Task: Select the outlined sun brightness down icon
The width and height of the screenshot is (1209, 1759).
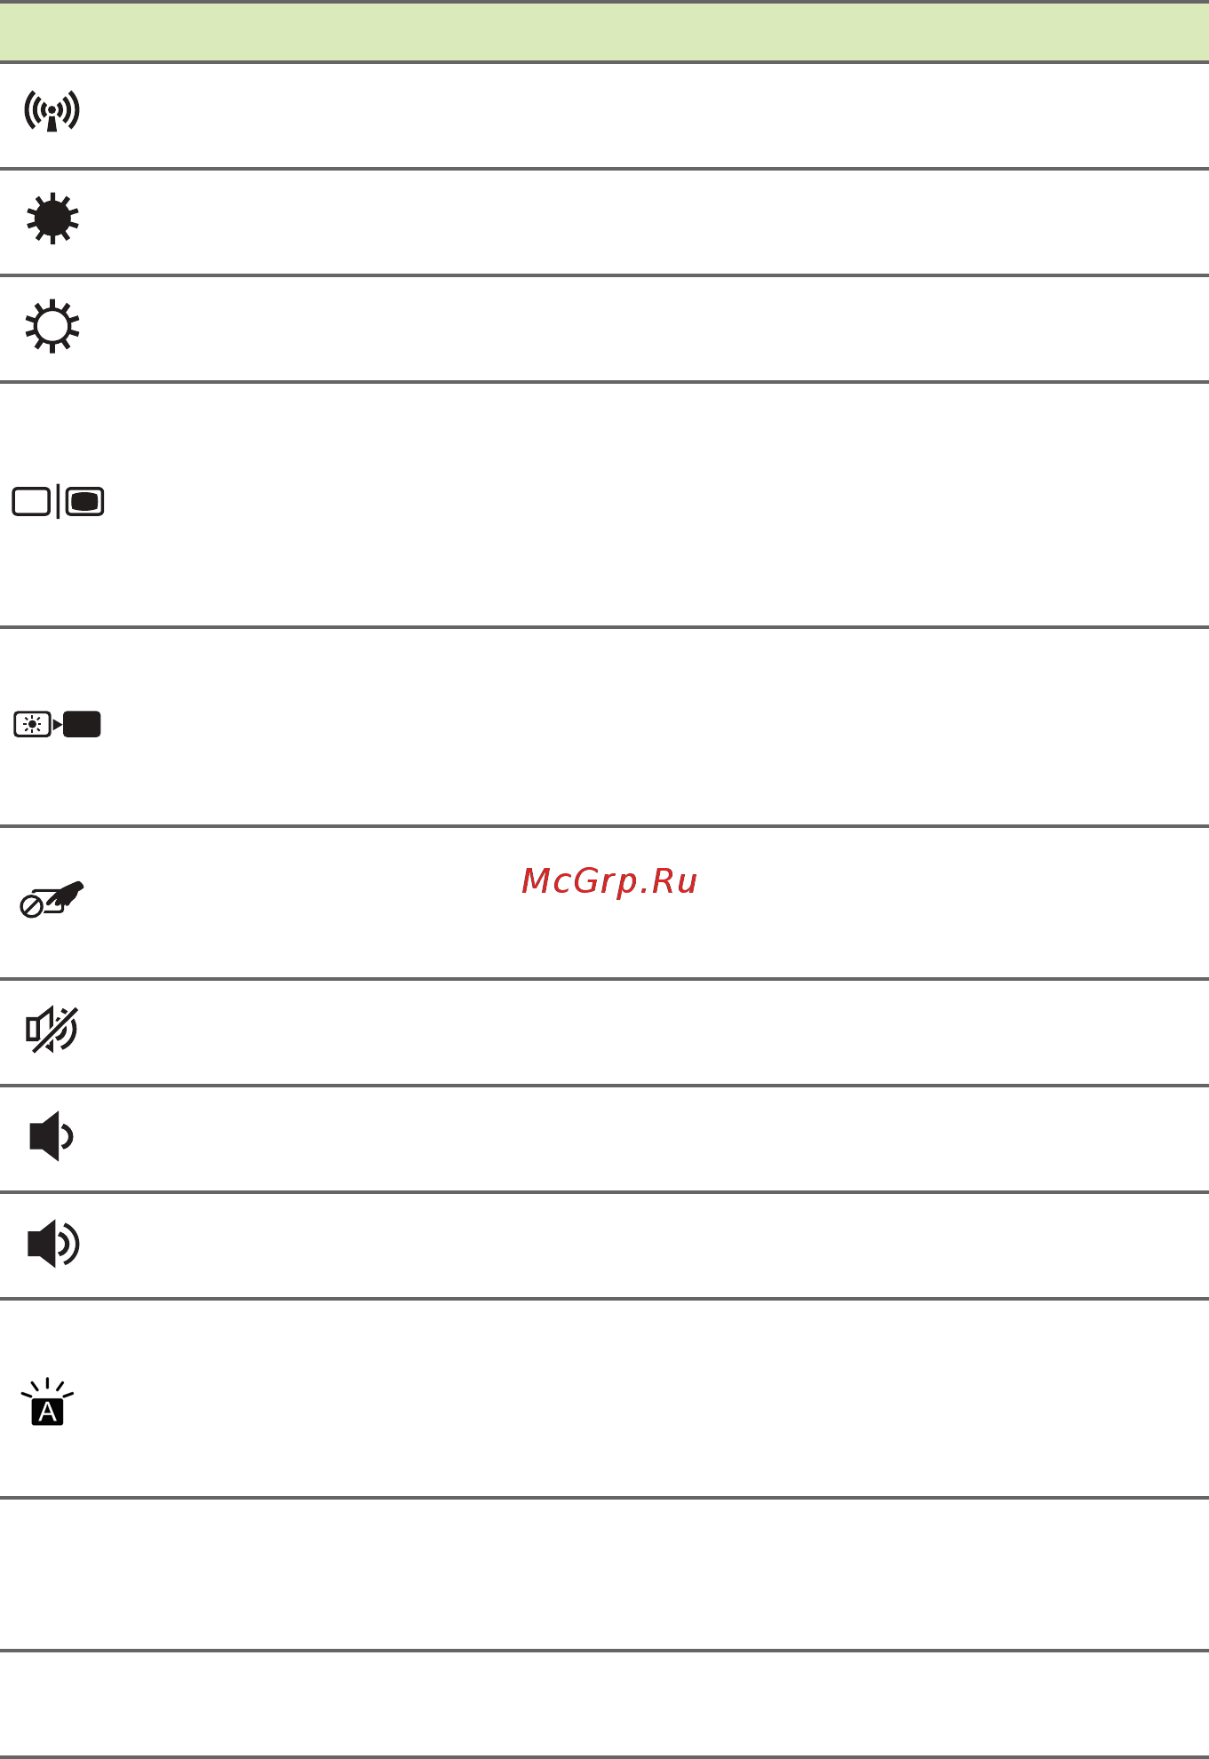Action: click(x=52, y=327)
